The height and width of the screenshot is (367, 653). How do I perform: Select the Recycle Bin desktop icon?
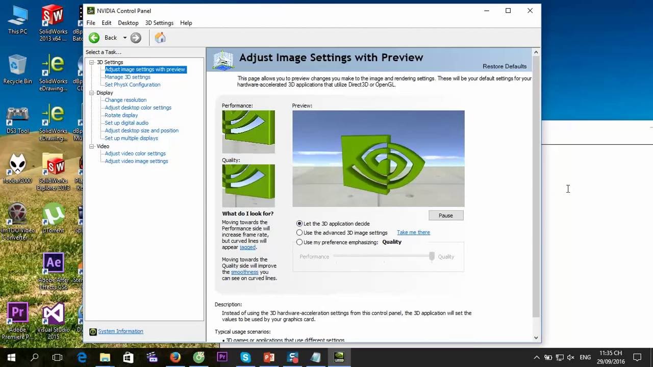tap(17, 70)
